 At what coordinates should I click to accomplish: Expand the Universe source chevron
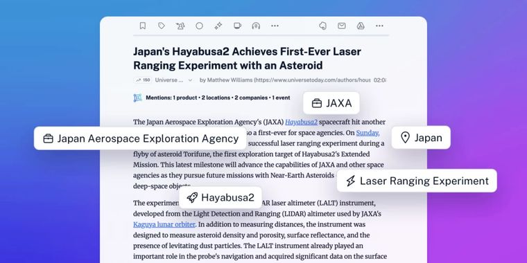[190, 80]
